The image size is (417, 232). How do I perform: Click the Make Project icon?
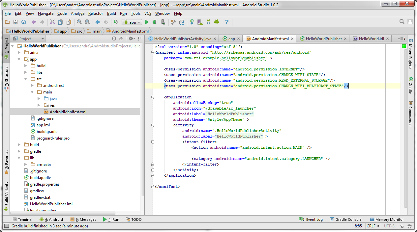(116, 22)
